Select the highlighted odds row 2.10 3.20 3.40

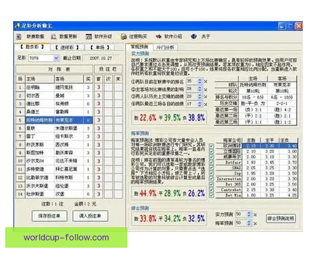tap(270, 146)
